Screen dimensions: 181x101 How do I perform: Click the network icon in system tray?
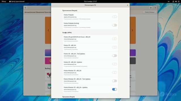coord(173,1)
